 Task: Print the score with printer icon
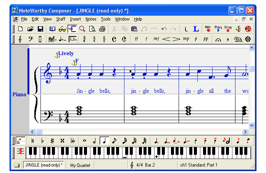coord(102,29)
